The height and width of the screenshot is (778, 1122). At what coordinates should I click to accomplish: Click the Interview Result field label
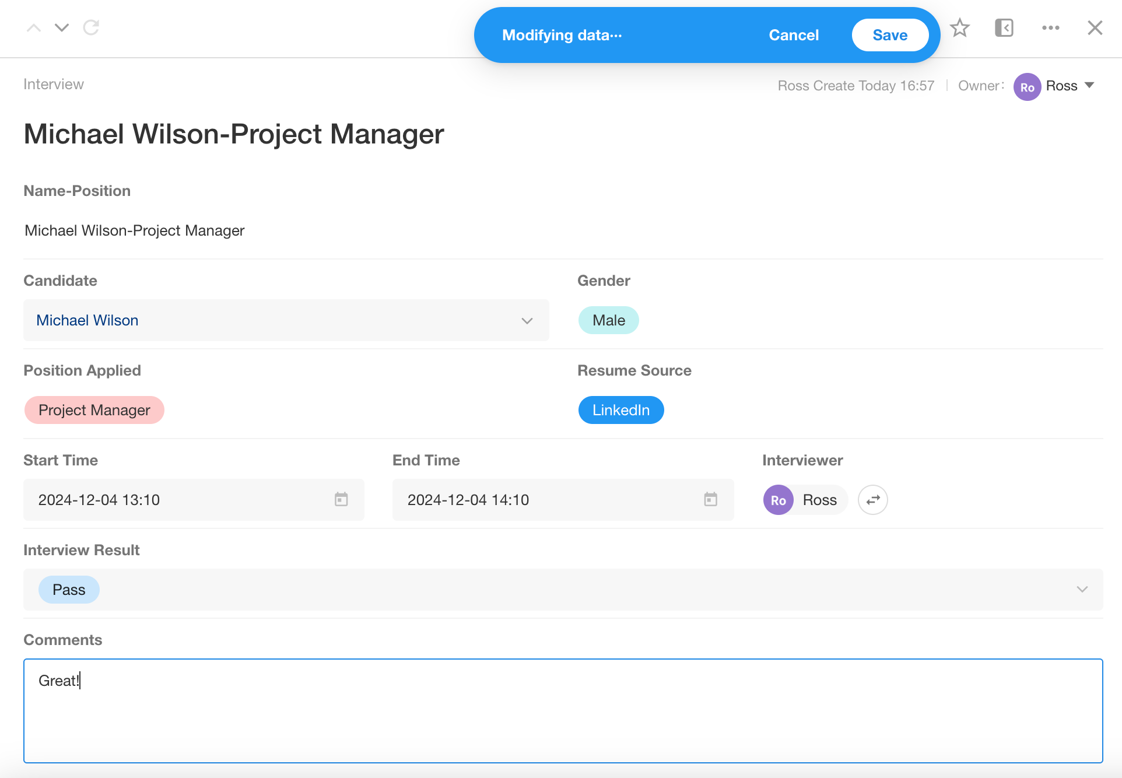81,550
